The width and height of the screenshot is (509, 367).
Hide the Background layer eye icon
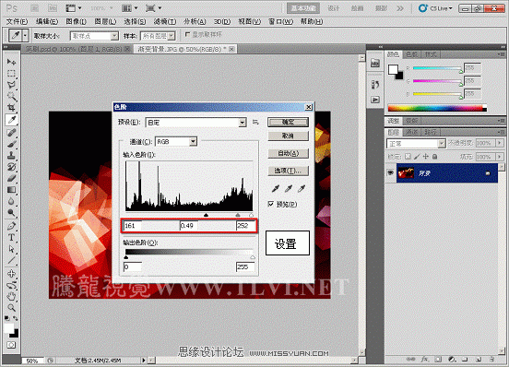point(391,173)
